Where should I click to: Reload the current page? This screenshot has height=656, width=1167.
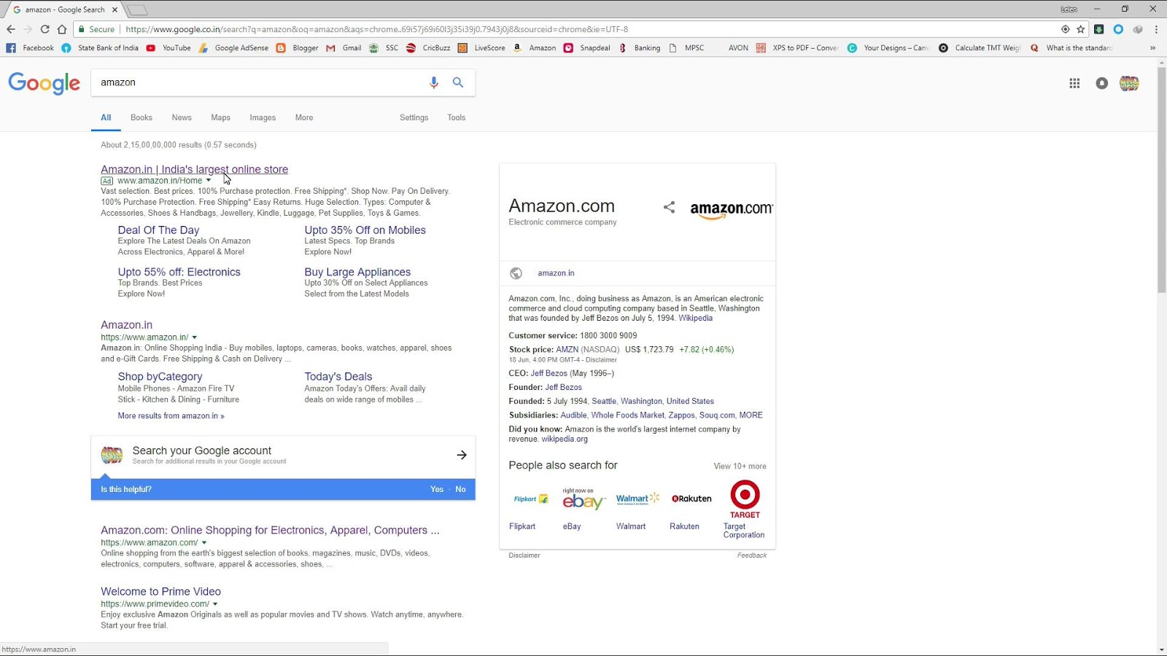pyautogui.click(x=44, y=29)
